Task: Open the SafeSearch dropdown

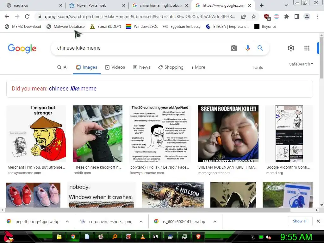Action: [301, 64]
